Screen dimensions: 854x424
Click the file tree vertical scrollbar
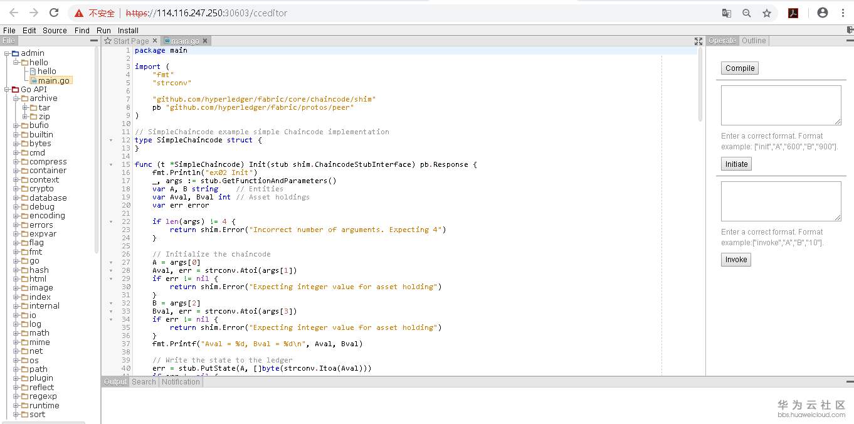coord(97,151)
